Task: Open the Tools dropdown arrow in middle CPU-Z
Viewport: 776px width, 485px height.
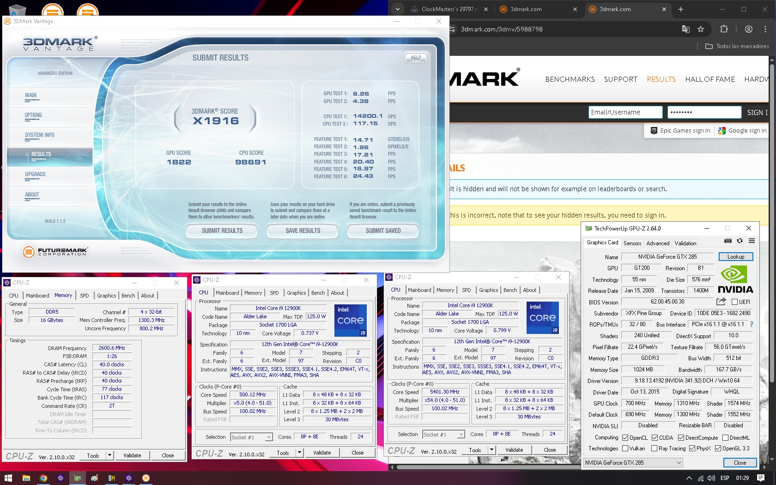Action: coord(299,453)
